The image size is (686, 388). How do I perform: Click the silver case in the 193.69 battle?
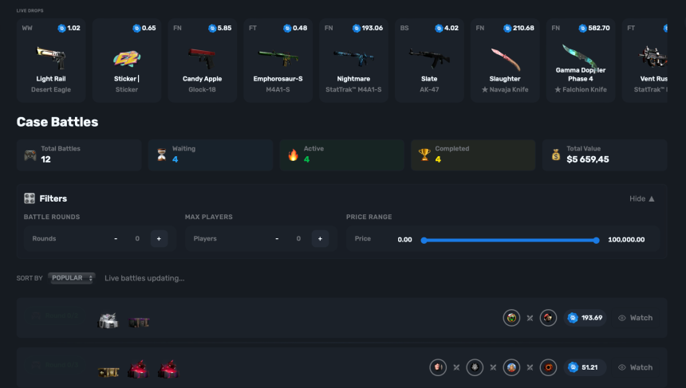tap(108, 321)
